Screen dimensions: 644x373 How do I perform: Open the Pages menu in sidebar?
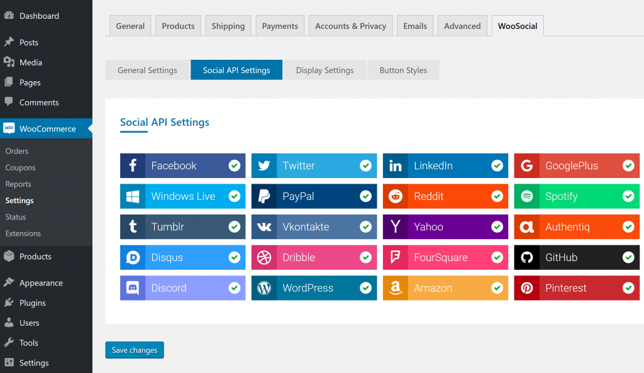(x=30, y=82)
